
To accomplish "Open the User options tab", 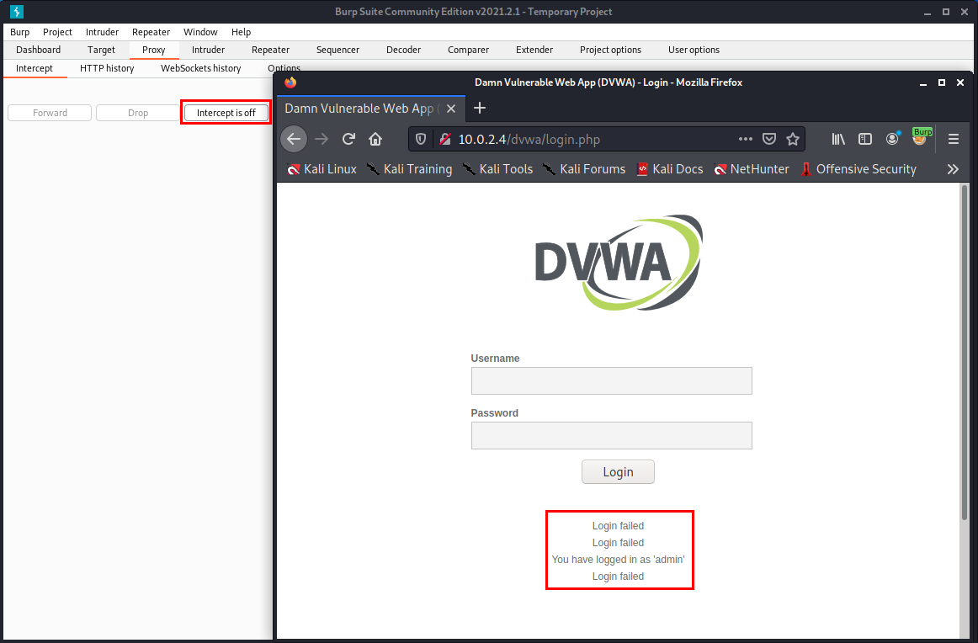I will click(x=694, y=50).
